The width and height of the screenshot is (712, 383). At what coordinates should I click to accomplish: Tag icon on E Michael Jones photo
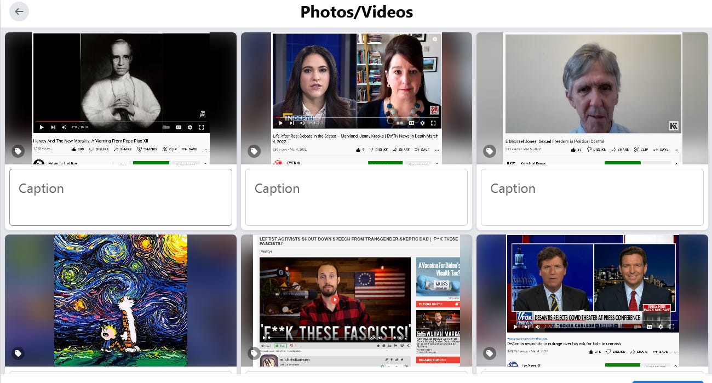[490, 151]
